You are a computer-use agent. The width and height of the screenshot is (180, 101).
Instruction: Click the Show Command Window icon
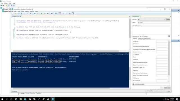(x=70, y=13)
